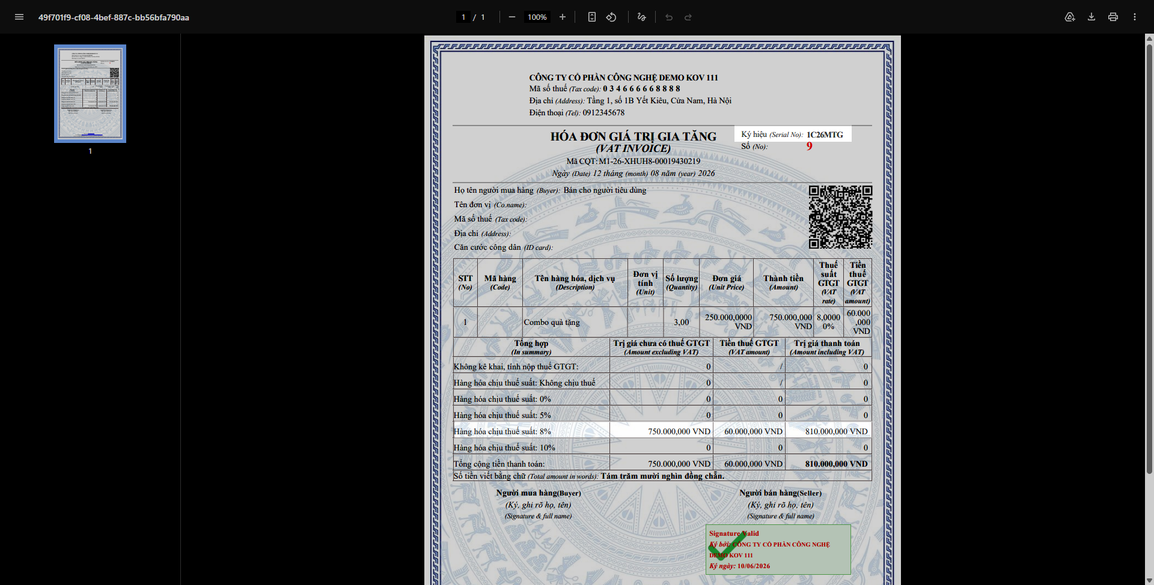Click the buyer name Bán cho người tiêu dùng
This screenshot has height=585, width=1154.
[605, 190]
